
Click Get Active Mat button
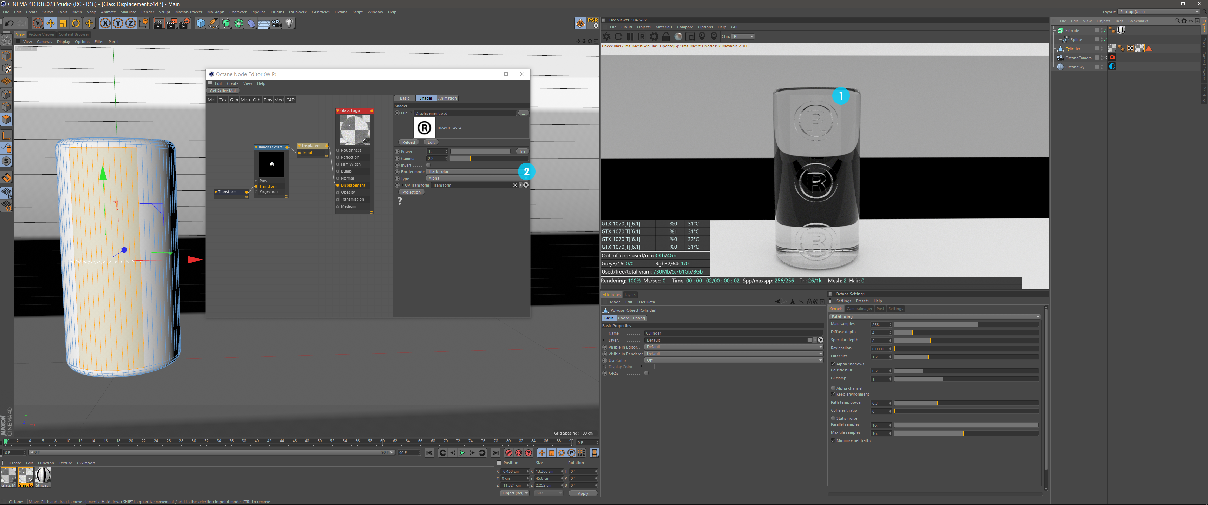pos(223,91)
